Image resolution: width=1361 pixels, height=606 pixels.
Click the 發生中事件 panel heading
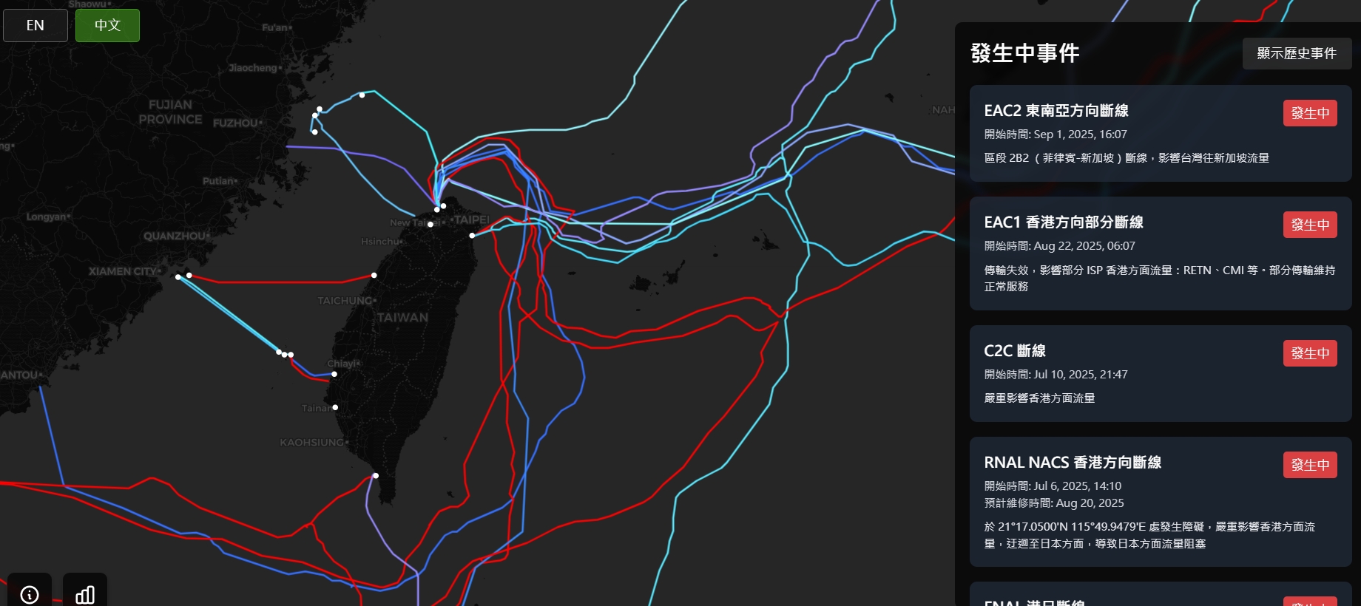tap(1024, 53)
